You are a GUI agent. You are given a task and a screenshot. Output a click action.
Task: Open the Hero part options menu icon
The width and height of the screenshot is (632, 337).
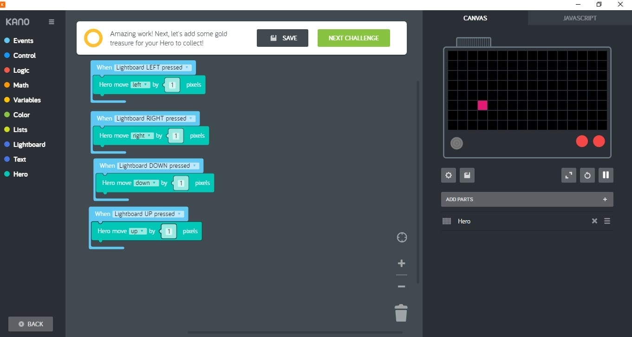607,221
